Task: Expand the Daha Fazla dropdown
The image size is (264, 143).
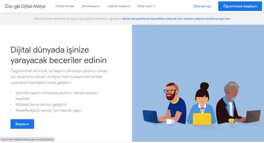Action: point(146,6)
